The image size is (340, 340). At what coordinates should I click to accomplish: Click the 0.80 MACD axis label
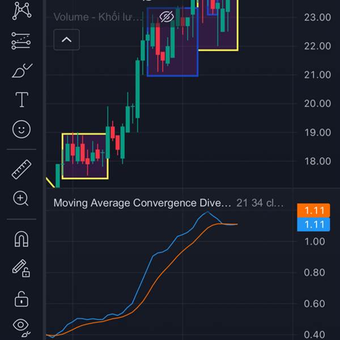click(314, 273)
